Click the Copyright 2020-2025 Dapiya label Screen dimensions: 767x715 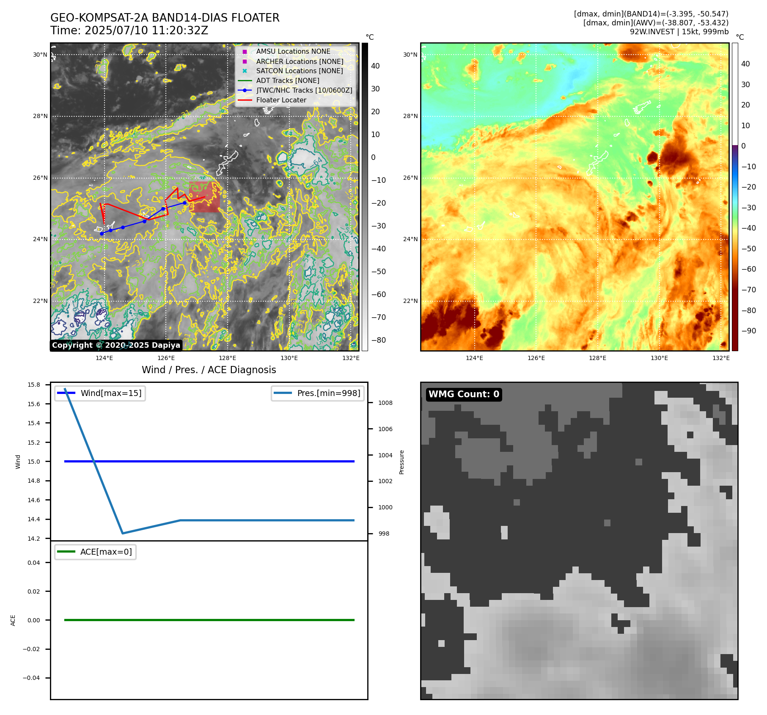116,345
